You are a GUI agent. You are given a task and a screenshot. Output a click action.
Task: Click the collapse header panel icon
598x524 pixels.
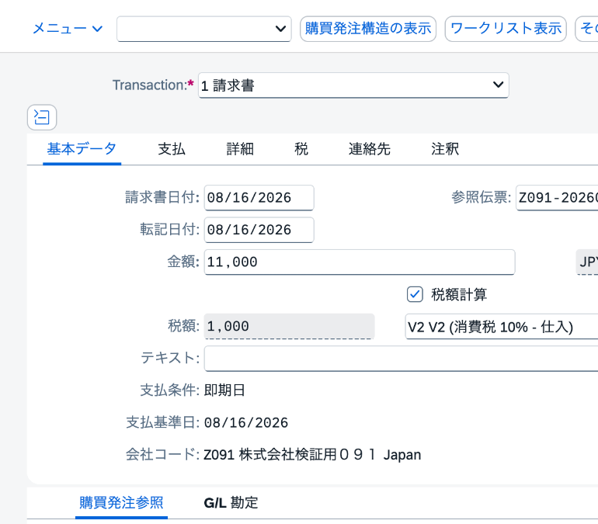point(42,117)
